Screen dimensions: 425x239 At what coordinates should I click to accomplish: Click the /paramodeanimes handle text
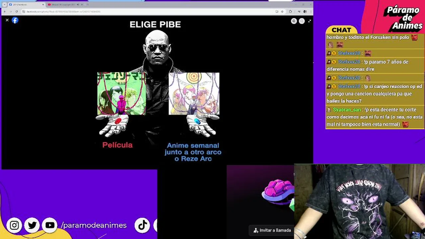(94, 225)
